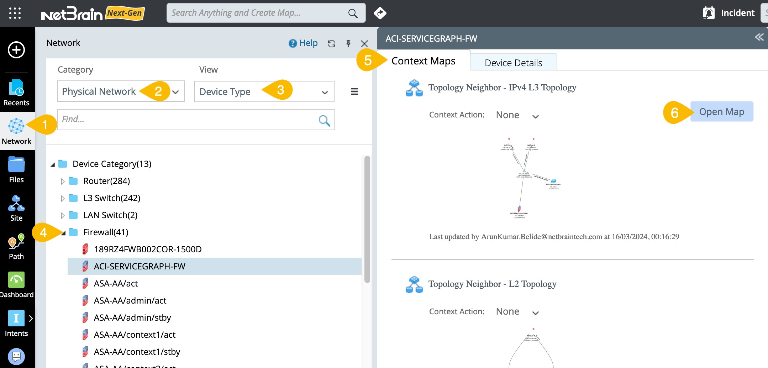Click Topology Neighbor - IPv4 L3 Topology title

coord(502,88)
